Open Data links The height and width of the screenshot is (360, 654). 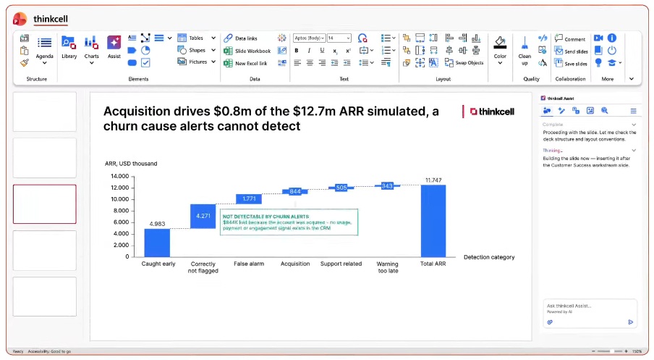point(241,38)
